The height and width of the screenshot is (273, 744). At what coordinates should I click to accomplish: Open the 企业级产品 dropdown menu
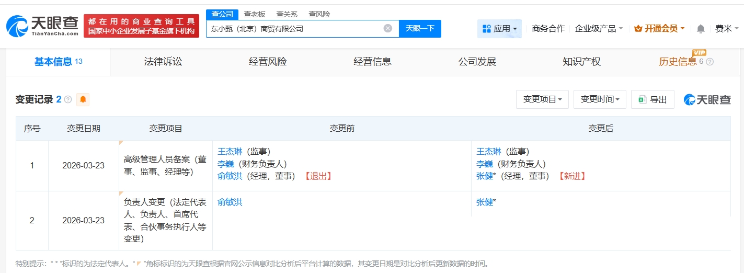point(599,29)
